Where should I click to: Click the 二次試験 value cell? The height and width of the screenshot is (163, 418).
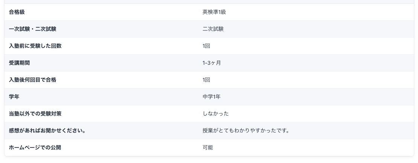click(x=213, y=29)
